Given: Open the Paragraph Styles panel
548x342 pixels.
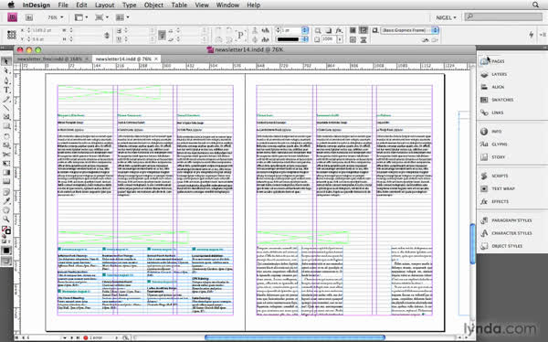Looking at the screenshot, I should point(506,220).
